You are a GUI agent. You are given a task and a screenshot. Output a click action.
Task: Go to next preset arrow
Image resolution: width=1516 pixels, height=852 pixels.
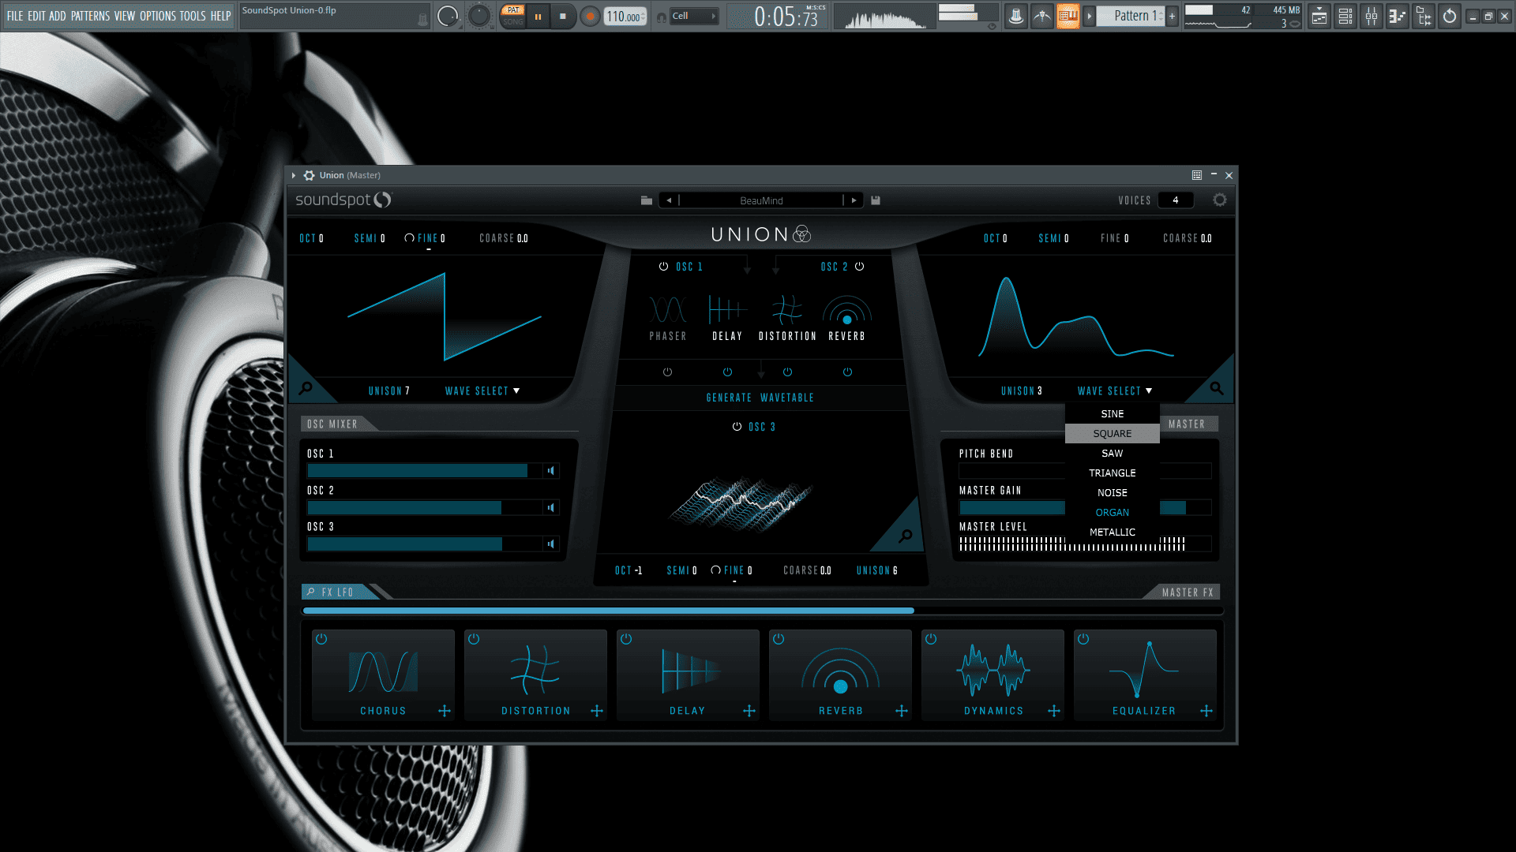click(x=854, y=200)
